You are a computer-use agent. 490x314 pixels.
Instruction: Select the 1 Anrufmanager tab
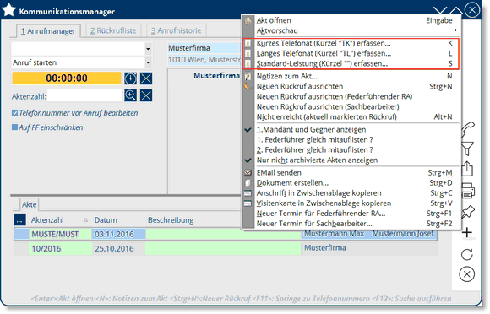(48, 31)
